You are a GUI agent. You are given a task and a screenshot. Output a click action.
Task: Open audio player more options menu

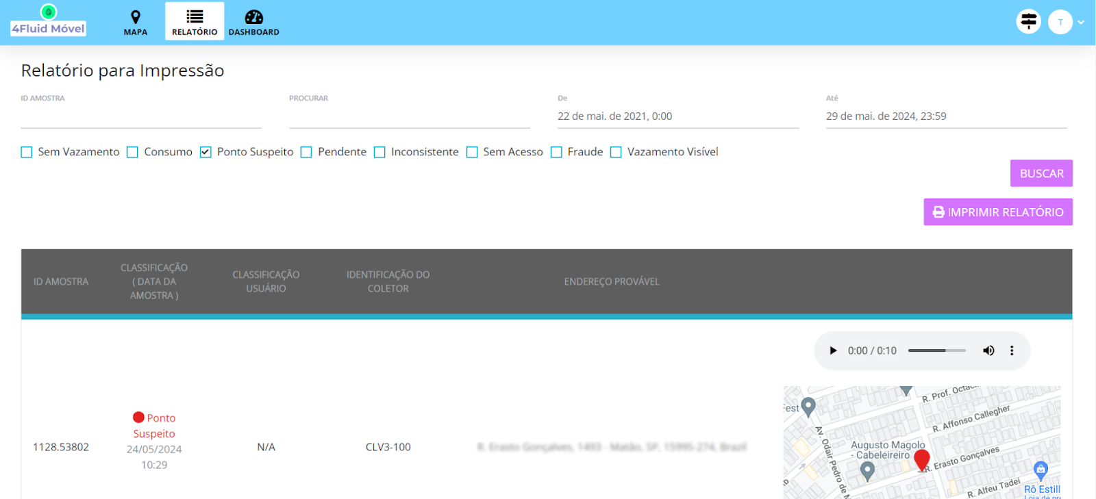(1012, 350)
